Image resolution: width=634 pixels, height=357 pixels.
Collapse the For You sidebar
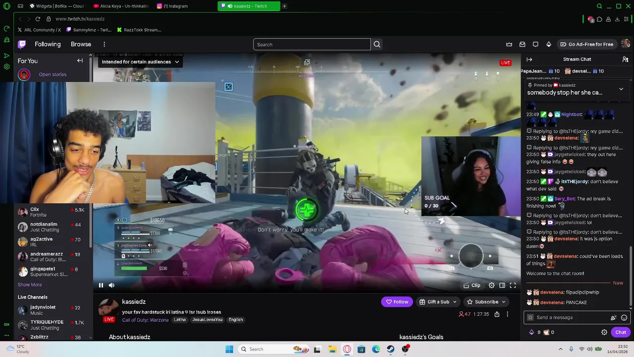click(80, 60)
